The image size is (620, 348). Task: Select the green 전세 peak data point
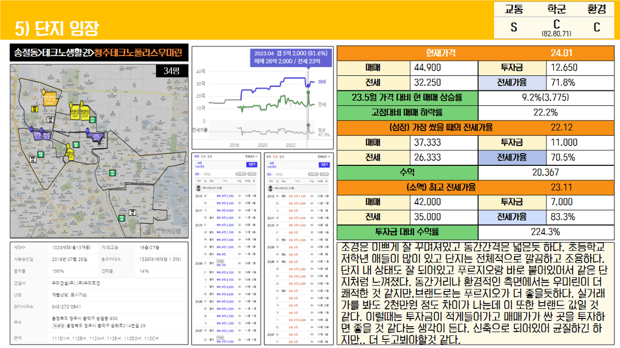tap(308, 92)
